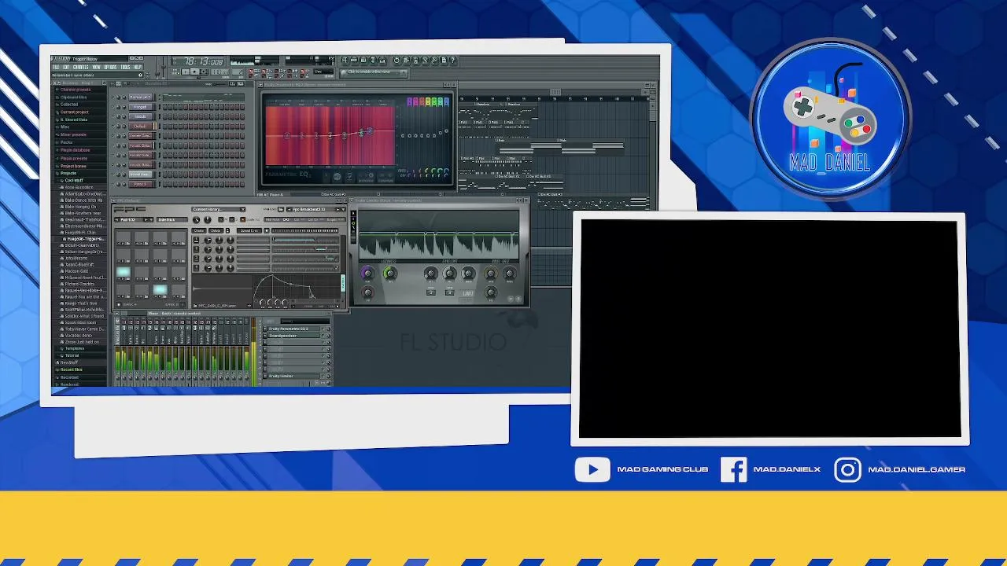
Task: Click the View step sequencer shortcut icon
Action: click(x=354, y=60)
